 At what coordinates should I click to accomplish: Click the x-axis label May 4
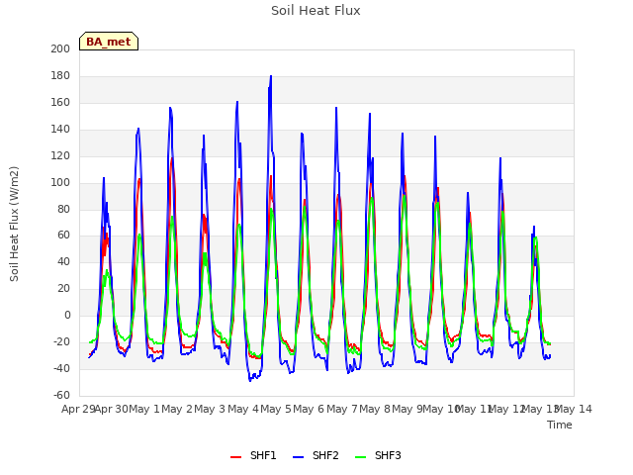coord(243,409)
